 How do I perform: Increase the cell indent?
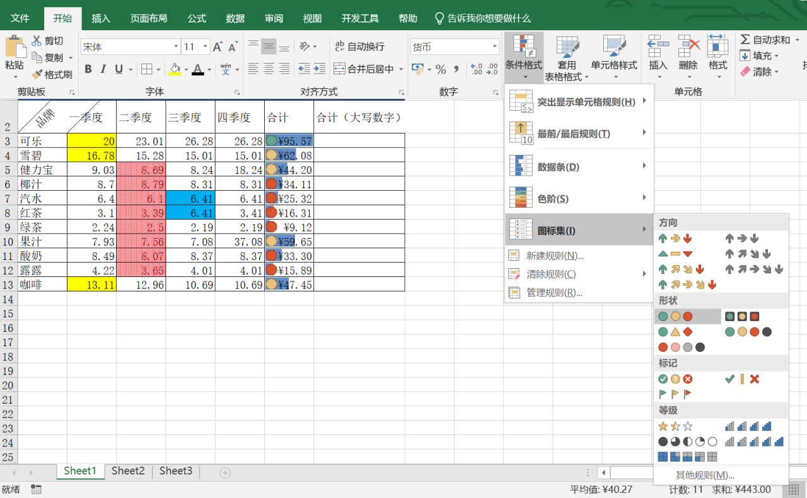(x=320, y=69)
